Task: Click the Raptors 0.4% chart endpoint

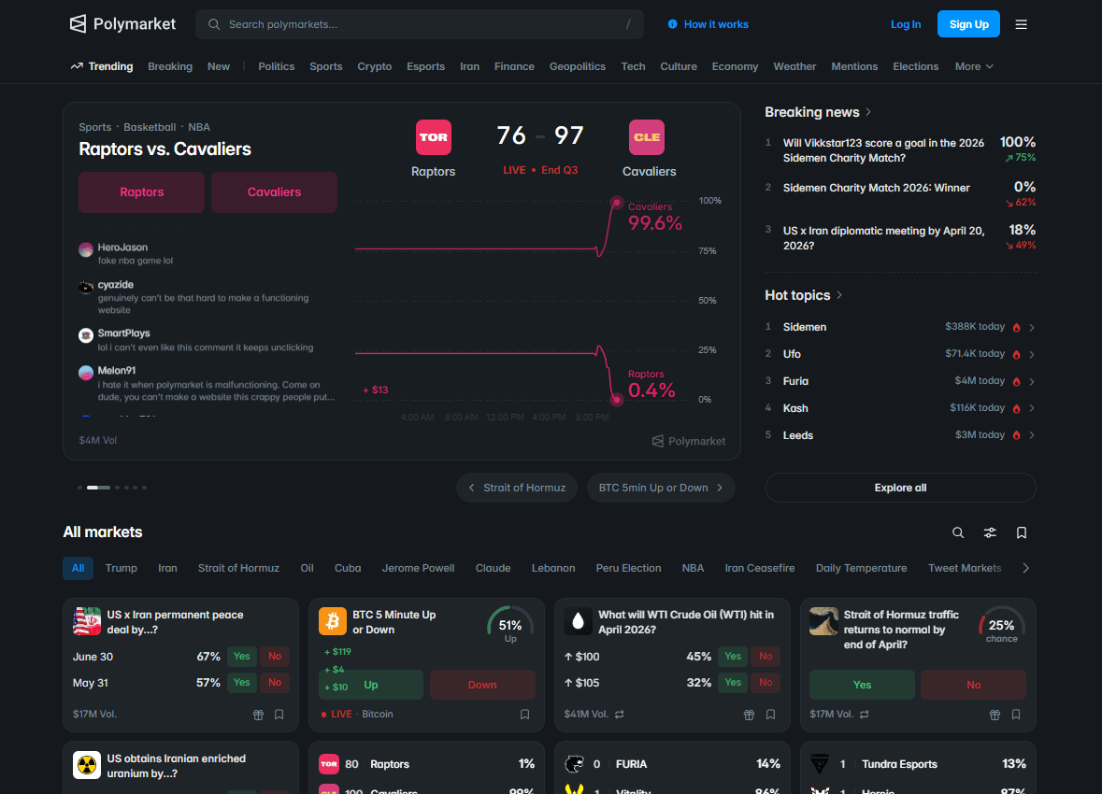Action: tap(616, 400)
